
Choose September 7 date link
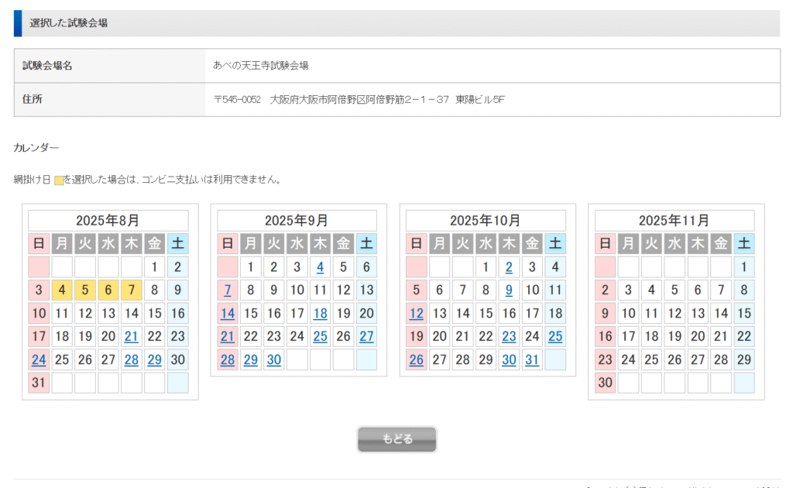click(228, 290)
